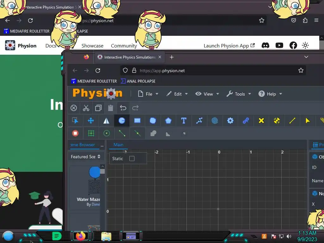324x243 pixels.
Task: Open the file explorer taskbar icon
Action: coord(106,236)
